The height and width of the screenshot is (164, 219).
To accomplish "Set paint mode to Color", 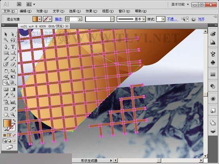I will click(5, 135).
